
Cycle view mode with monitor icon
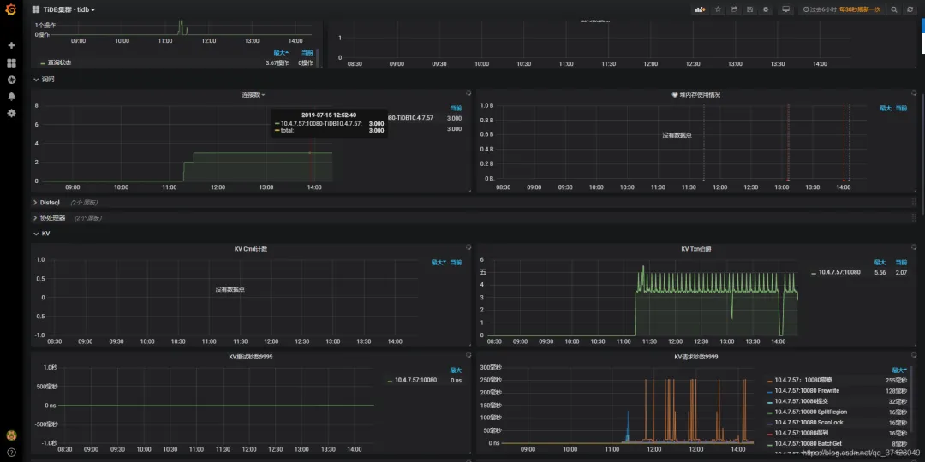pyautogui.click(x=785, y=9)
